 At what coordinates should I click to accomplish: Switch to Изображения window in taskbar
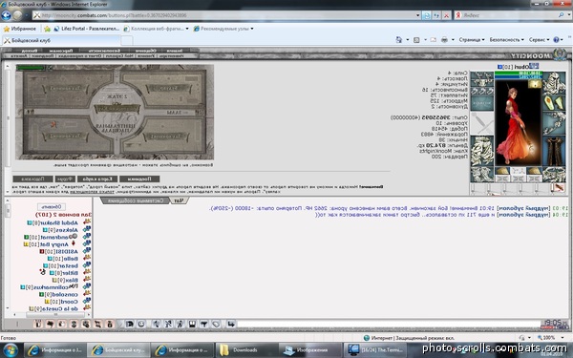(309, 350)
